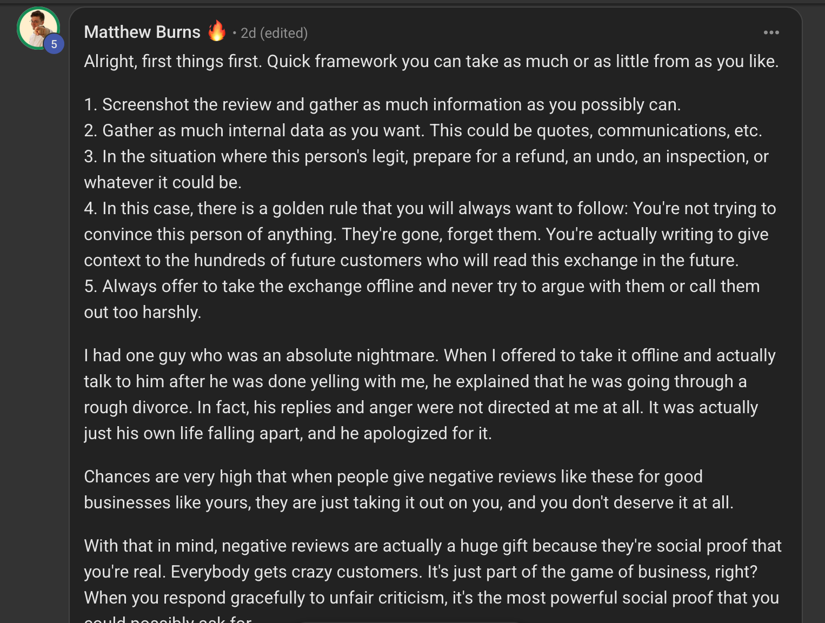Open the three-dot comment options menu
This screenshot has height=623, width=825.
pos(771,32)
